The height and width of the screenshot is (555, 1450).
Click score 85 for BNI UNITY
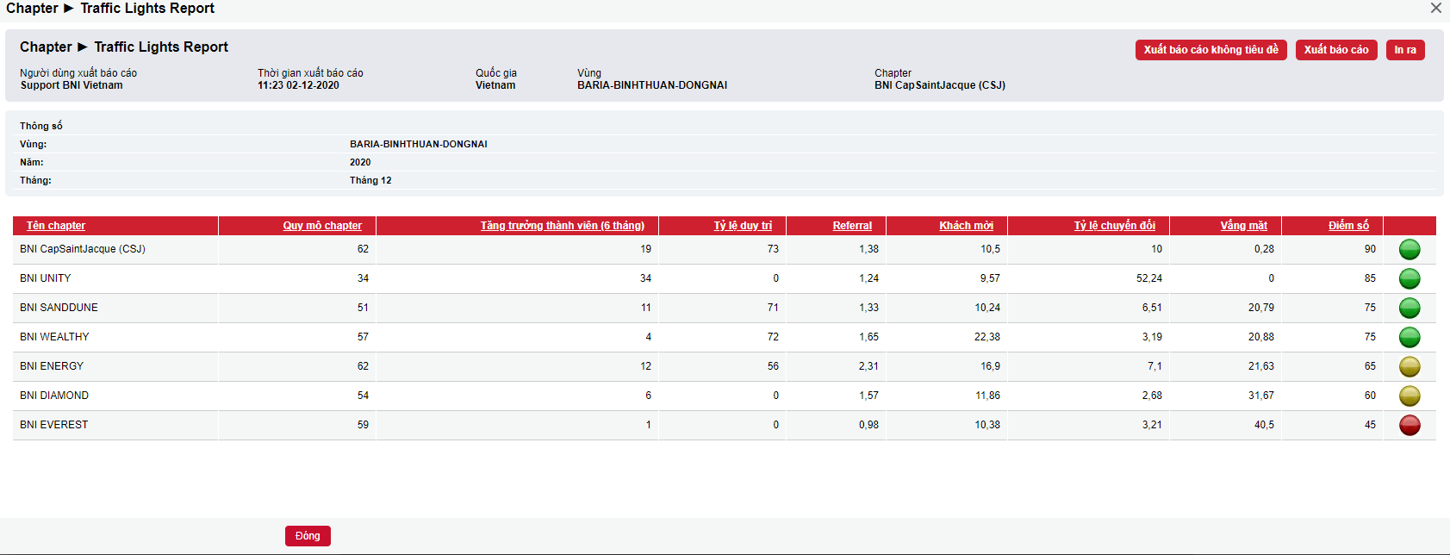coord(1370,278)
